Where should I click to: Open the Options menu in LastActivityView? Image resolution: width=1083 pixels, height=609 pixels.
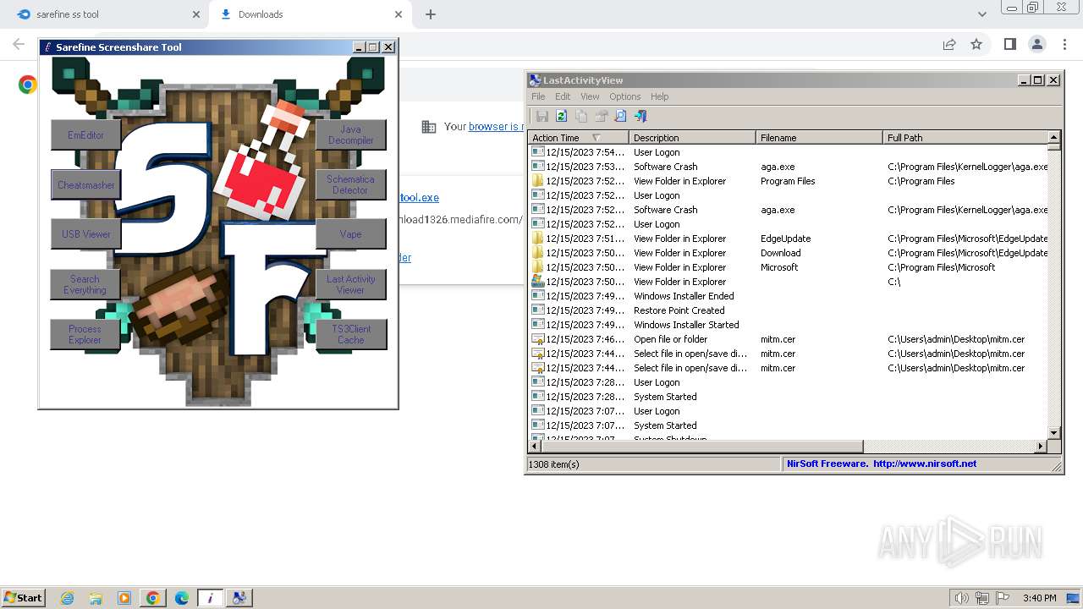[x=625, y=96]
